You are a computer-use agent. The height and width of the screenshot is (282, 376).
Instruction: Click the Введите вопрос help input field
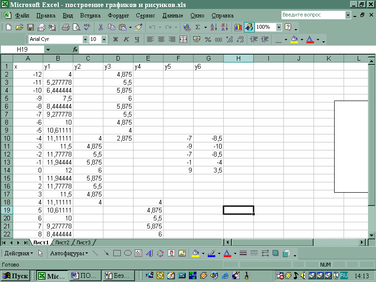click(313, 15)
